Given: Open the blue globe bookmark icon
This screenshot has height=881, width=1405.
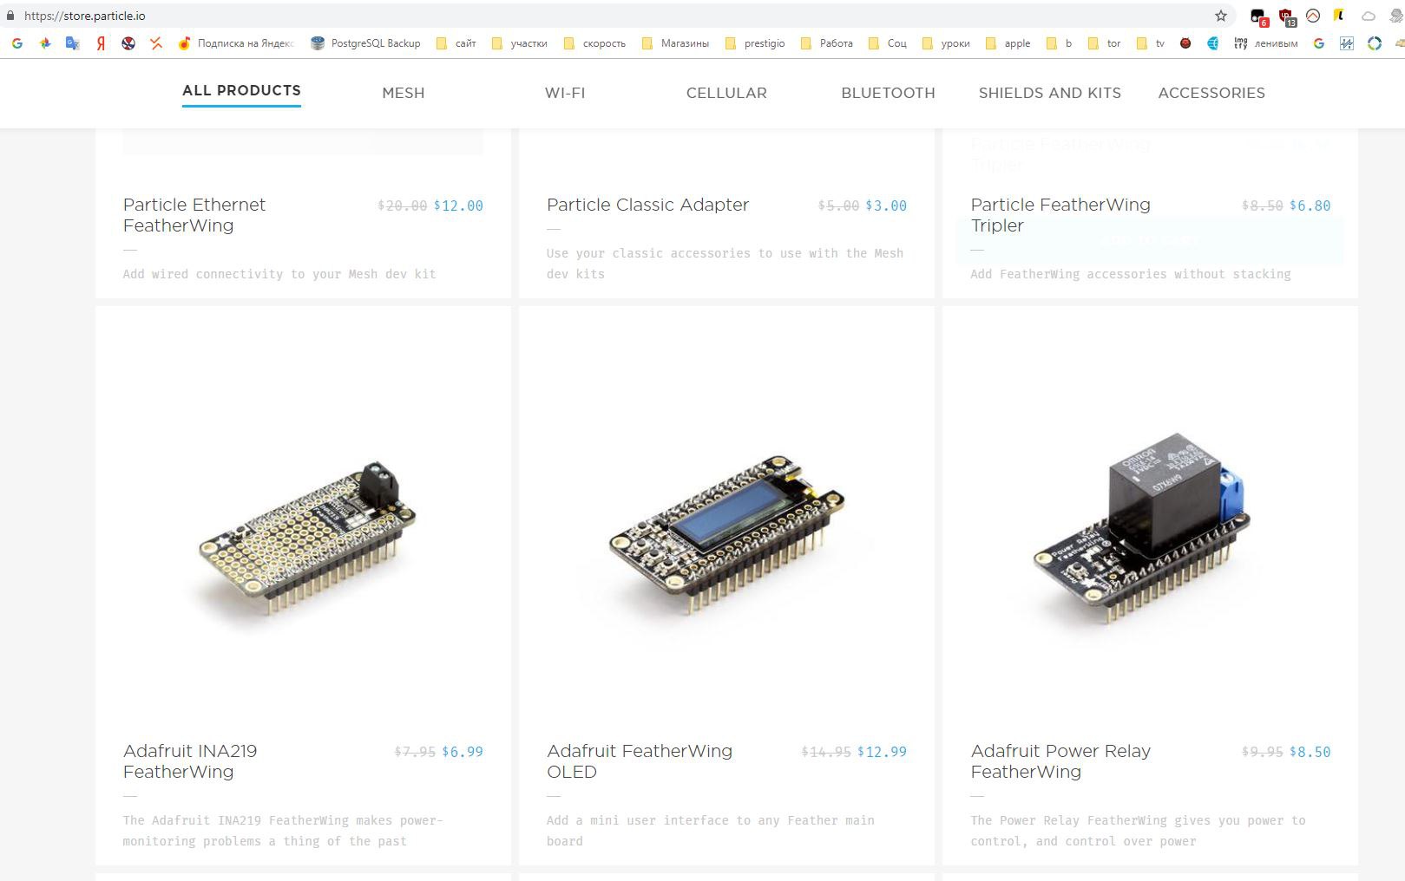Looking at the screenshot, I should 1212,42.
